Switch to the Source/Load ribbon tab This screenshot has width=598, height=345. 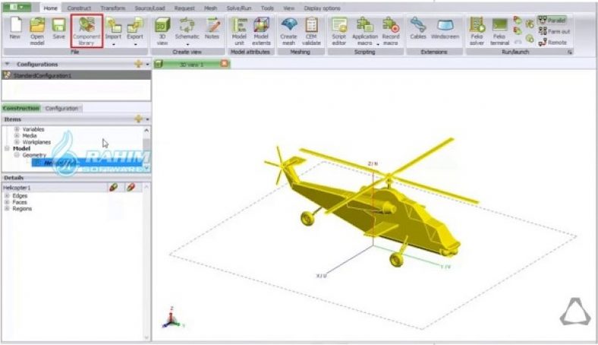tap(150, 8)
